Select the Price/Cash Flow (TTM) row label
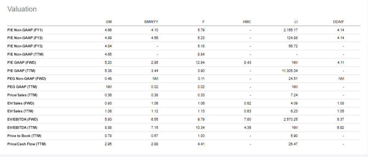Screen dimensions: 368x157 [27, 144]
